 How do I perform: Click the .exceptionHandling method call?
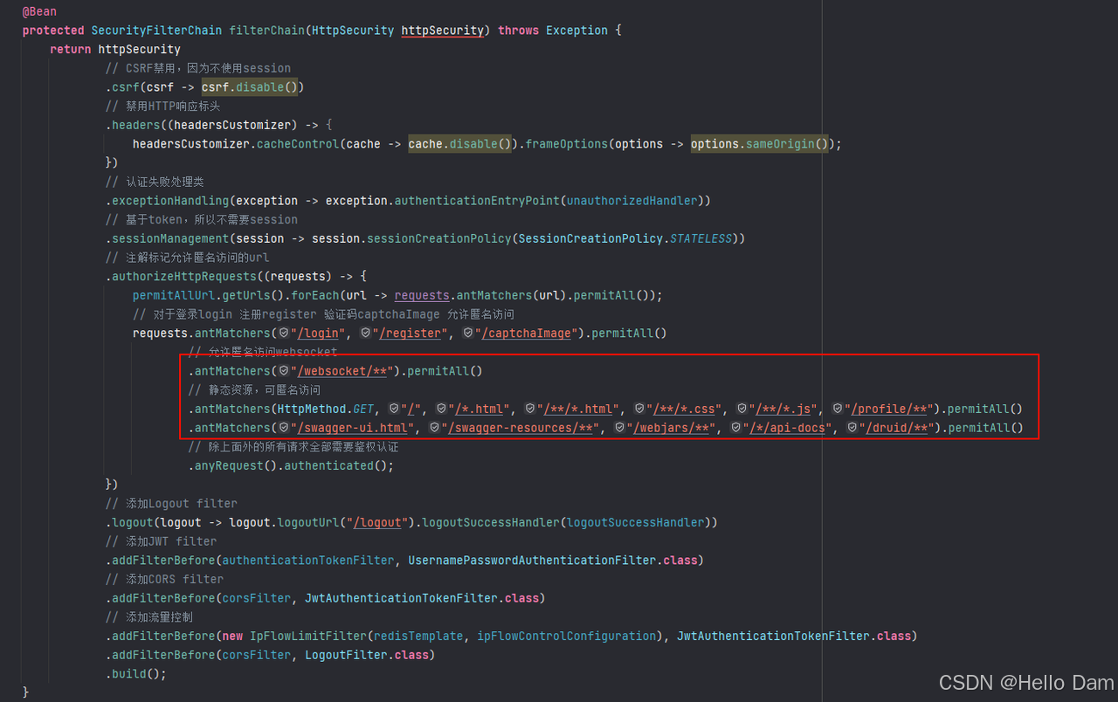(x=168, y=201)
